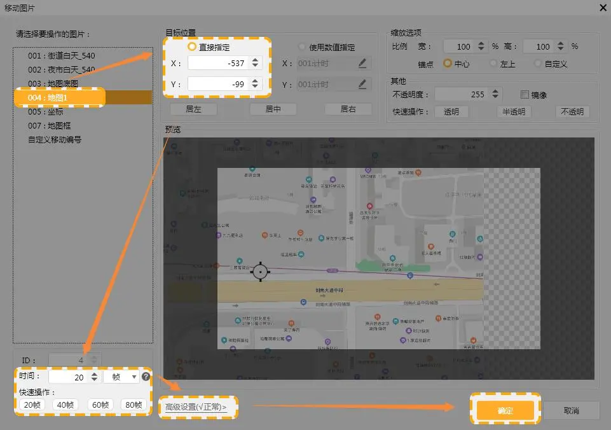Select the 使用数值指定 radio option
Screen dimensions: 611x430
[x=302, y=47]
